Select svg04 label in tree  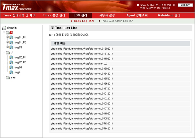coord(18,67)
